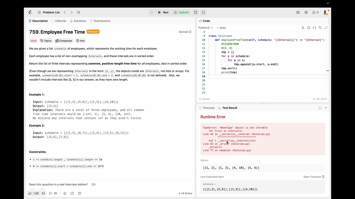This screenshot has height=199, width=355.
Task: Expand editor to fullscreen icon
Action: click(326, 28)
